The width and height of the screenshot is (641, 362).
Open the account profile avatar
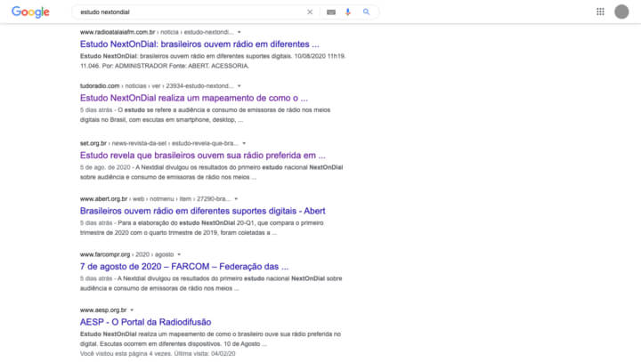click(621, 12)
